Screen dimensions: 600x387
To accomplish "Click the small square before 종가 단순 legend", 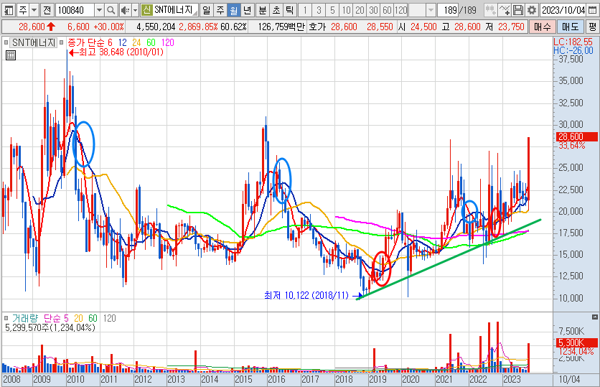I will click(62, 42).
